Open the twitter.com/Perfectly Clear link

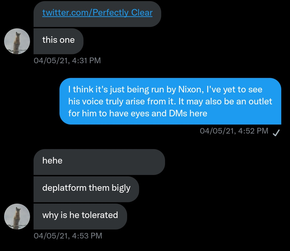[x=97, y=13]
